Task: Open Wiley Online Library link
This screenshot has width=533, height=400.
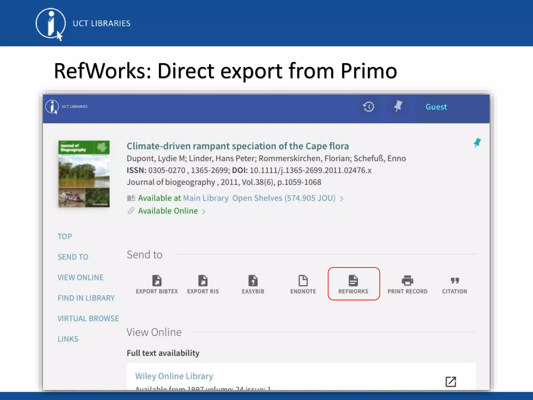Action: click(174, 376)
